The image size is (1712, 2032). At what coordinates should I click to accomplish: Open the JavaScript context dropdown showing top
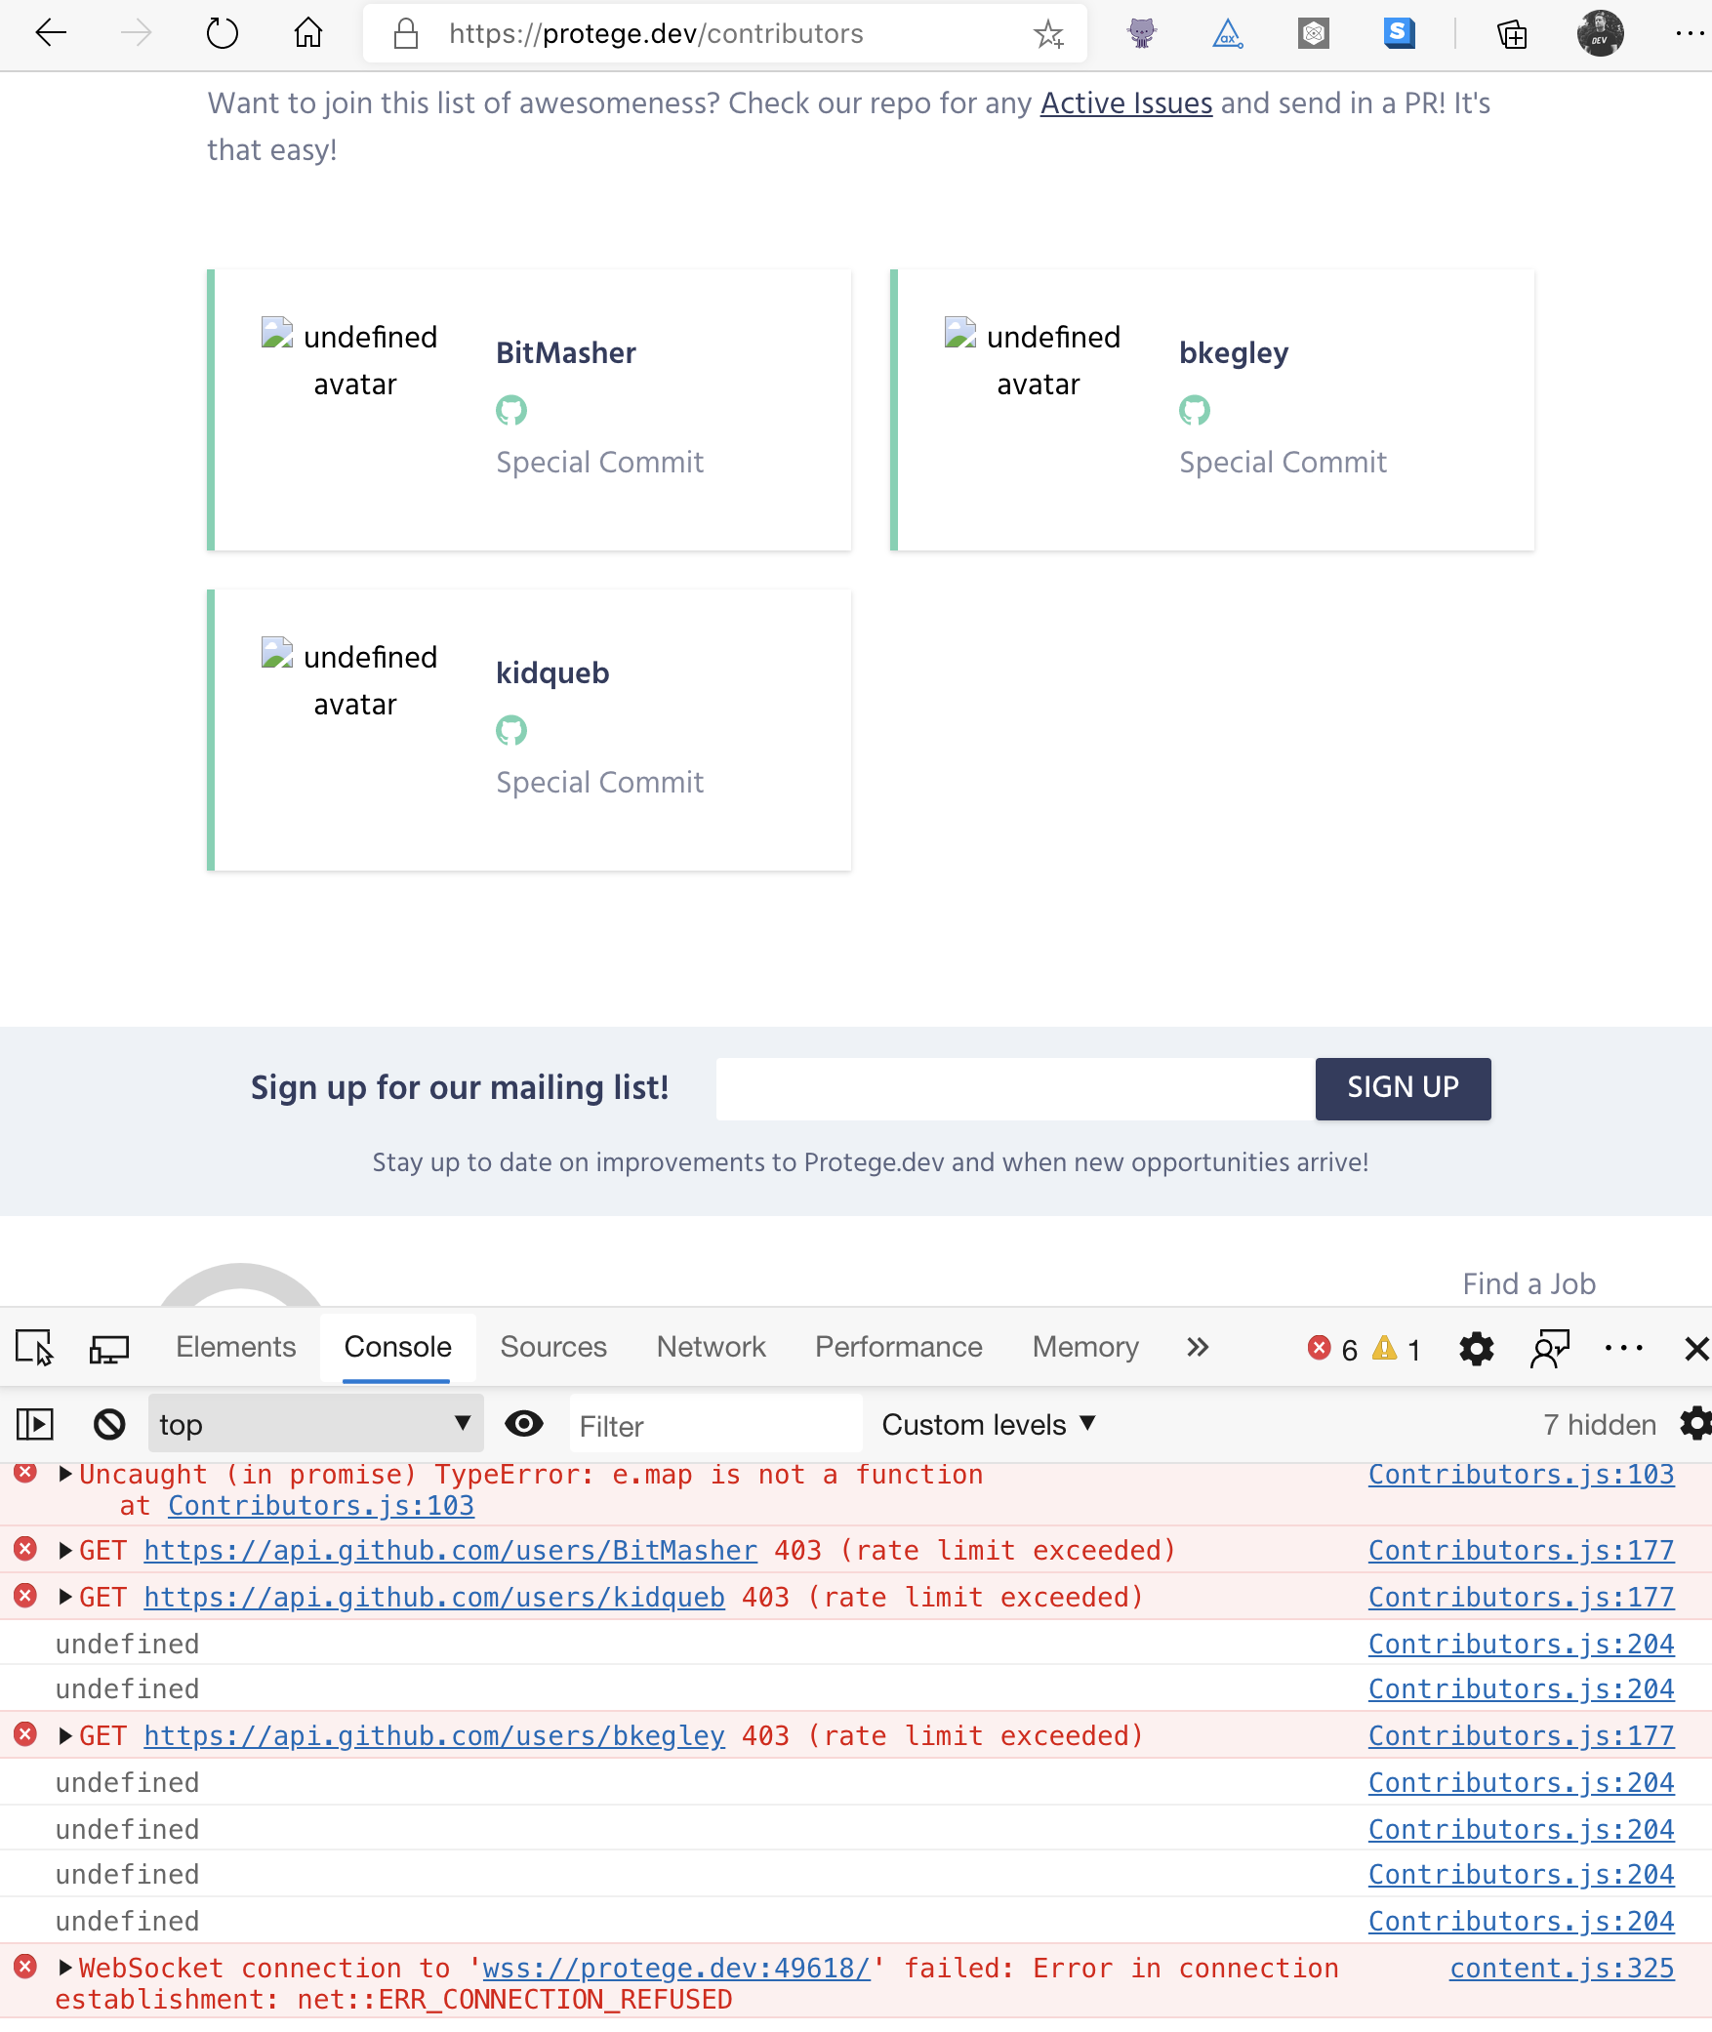pyautogui.click(x=314, y=1424)
